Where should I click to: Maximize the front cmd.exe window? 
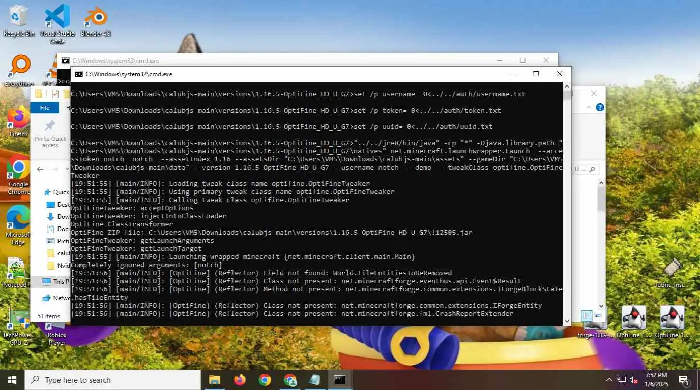pos(536,74)
